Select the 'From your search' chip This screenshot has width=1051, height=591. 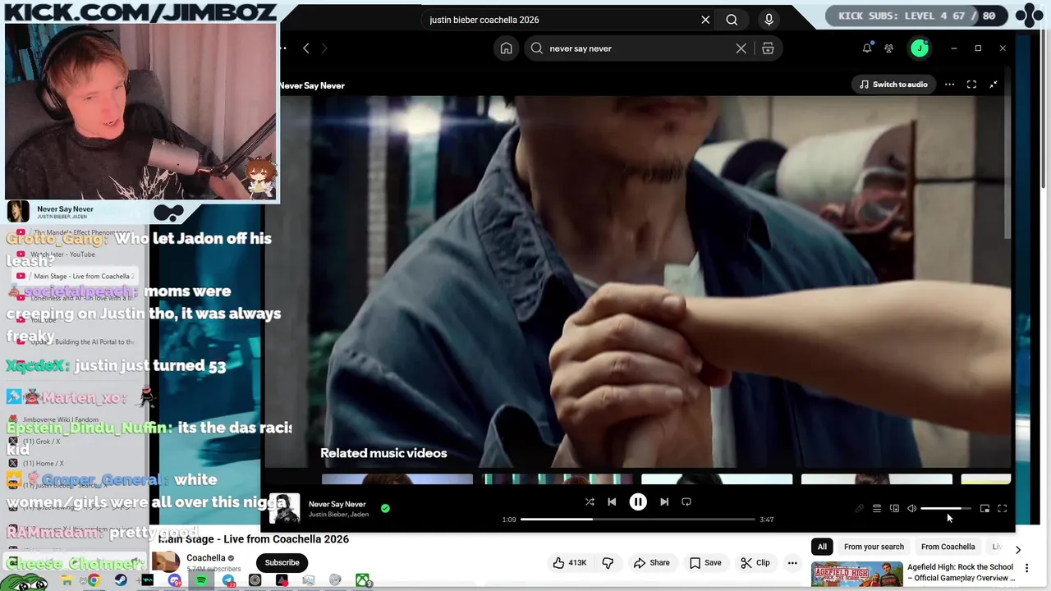point(874,547)
